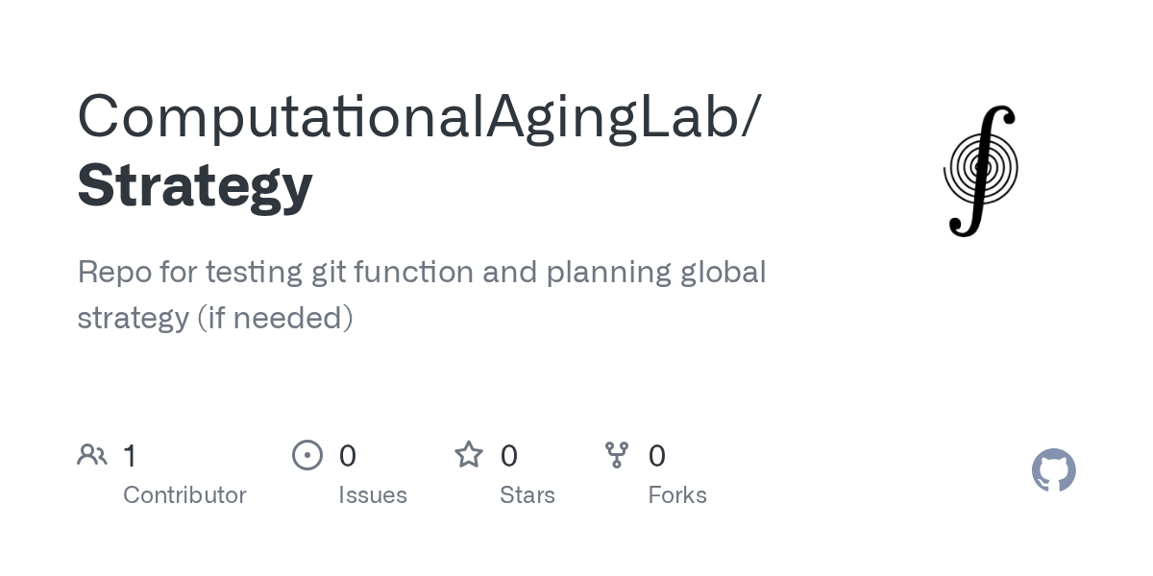Click the word 'planning' in the description

607,274
